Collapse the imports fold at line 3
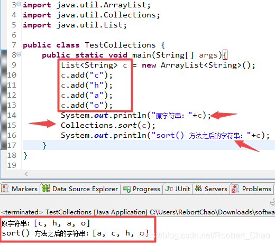 tap(19, 4)
